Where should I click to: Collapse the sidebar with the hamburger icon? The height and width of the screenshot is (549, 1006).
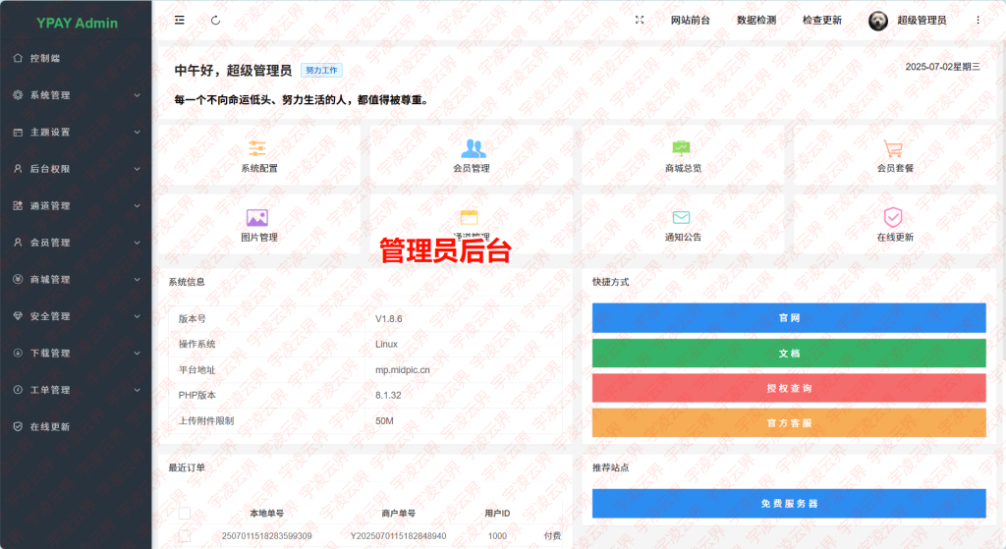(x=180, y=20)
